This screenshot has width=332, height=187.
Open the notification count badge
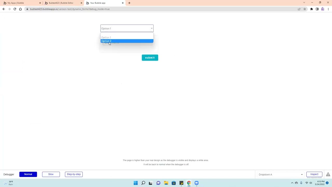327,183
